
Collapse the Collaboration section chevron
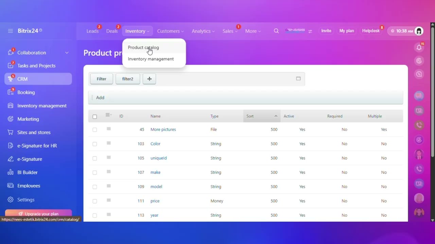(67, 53)
